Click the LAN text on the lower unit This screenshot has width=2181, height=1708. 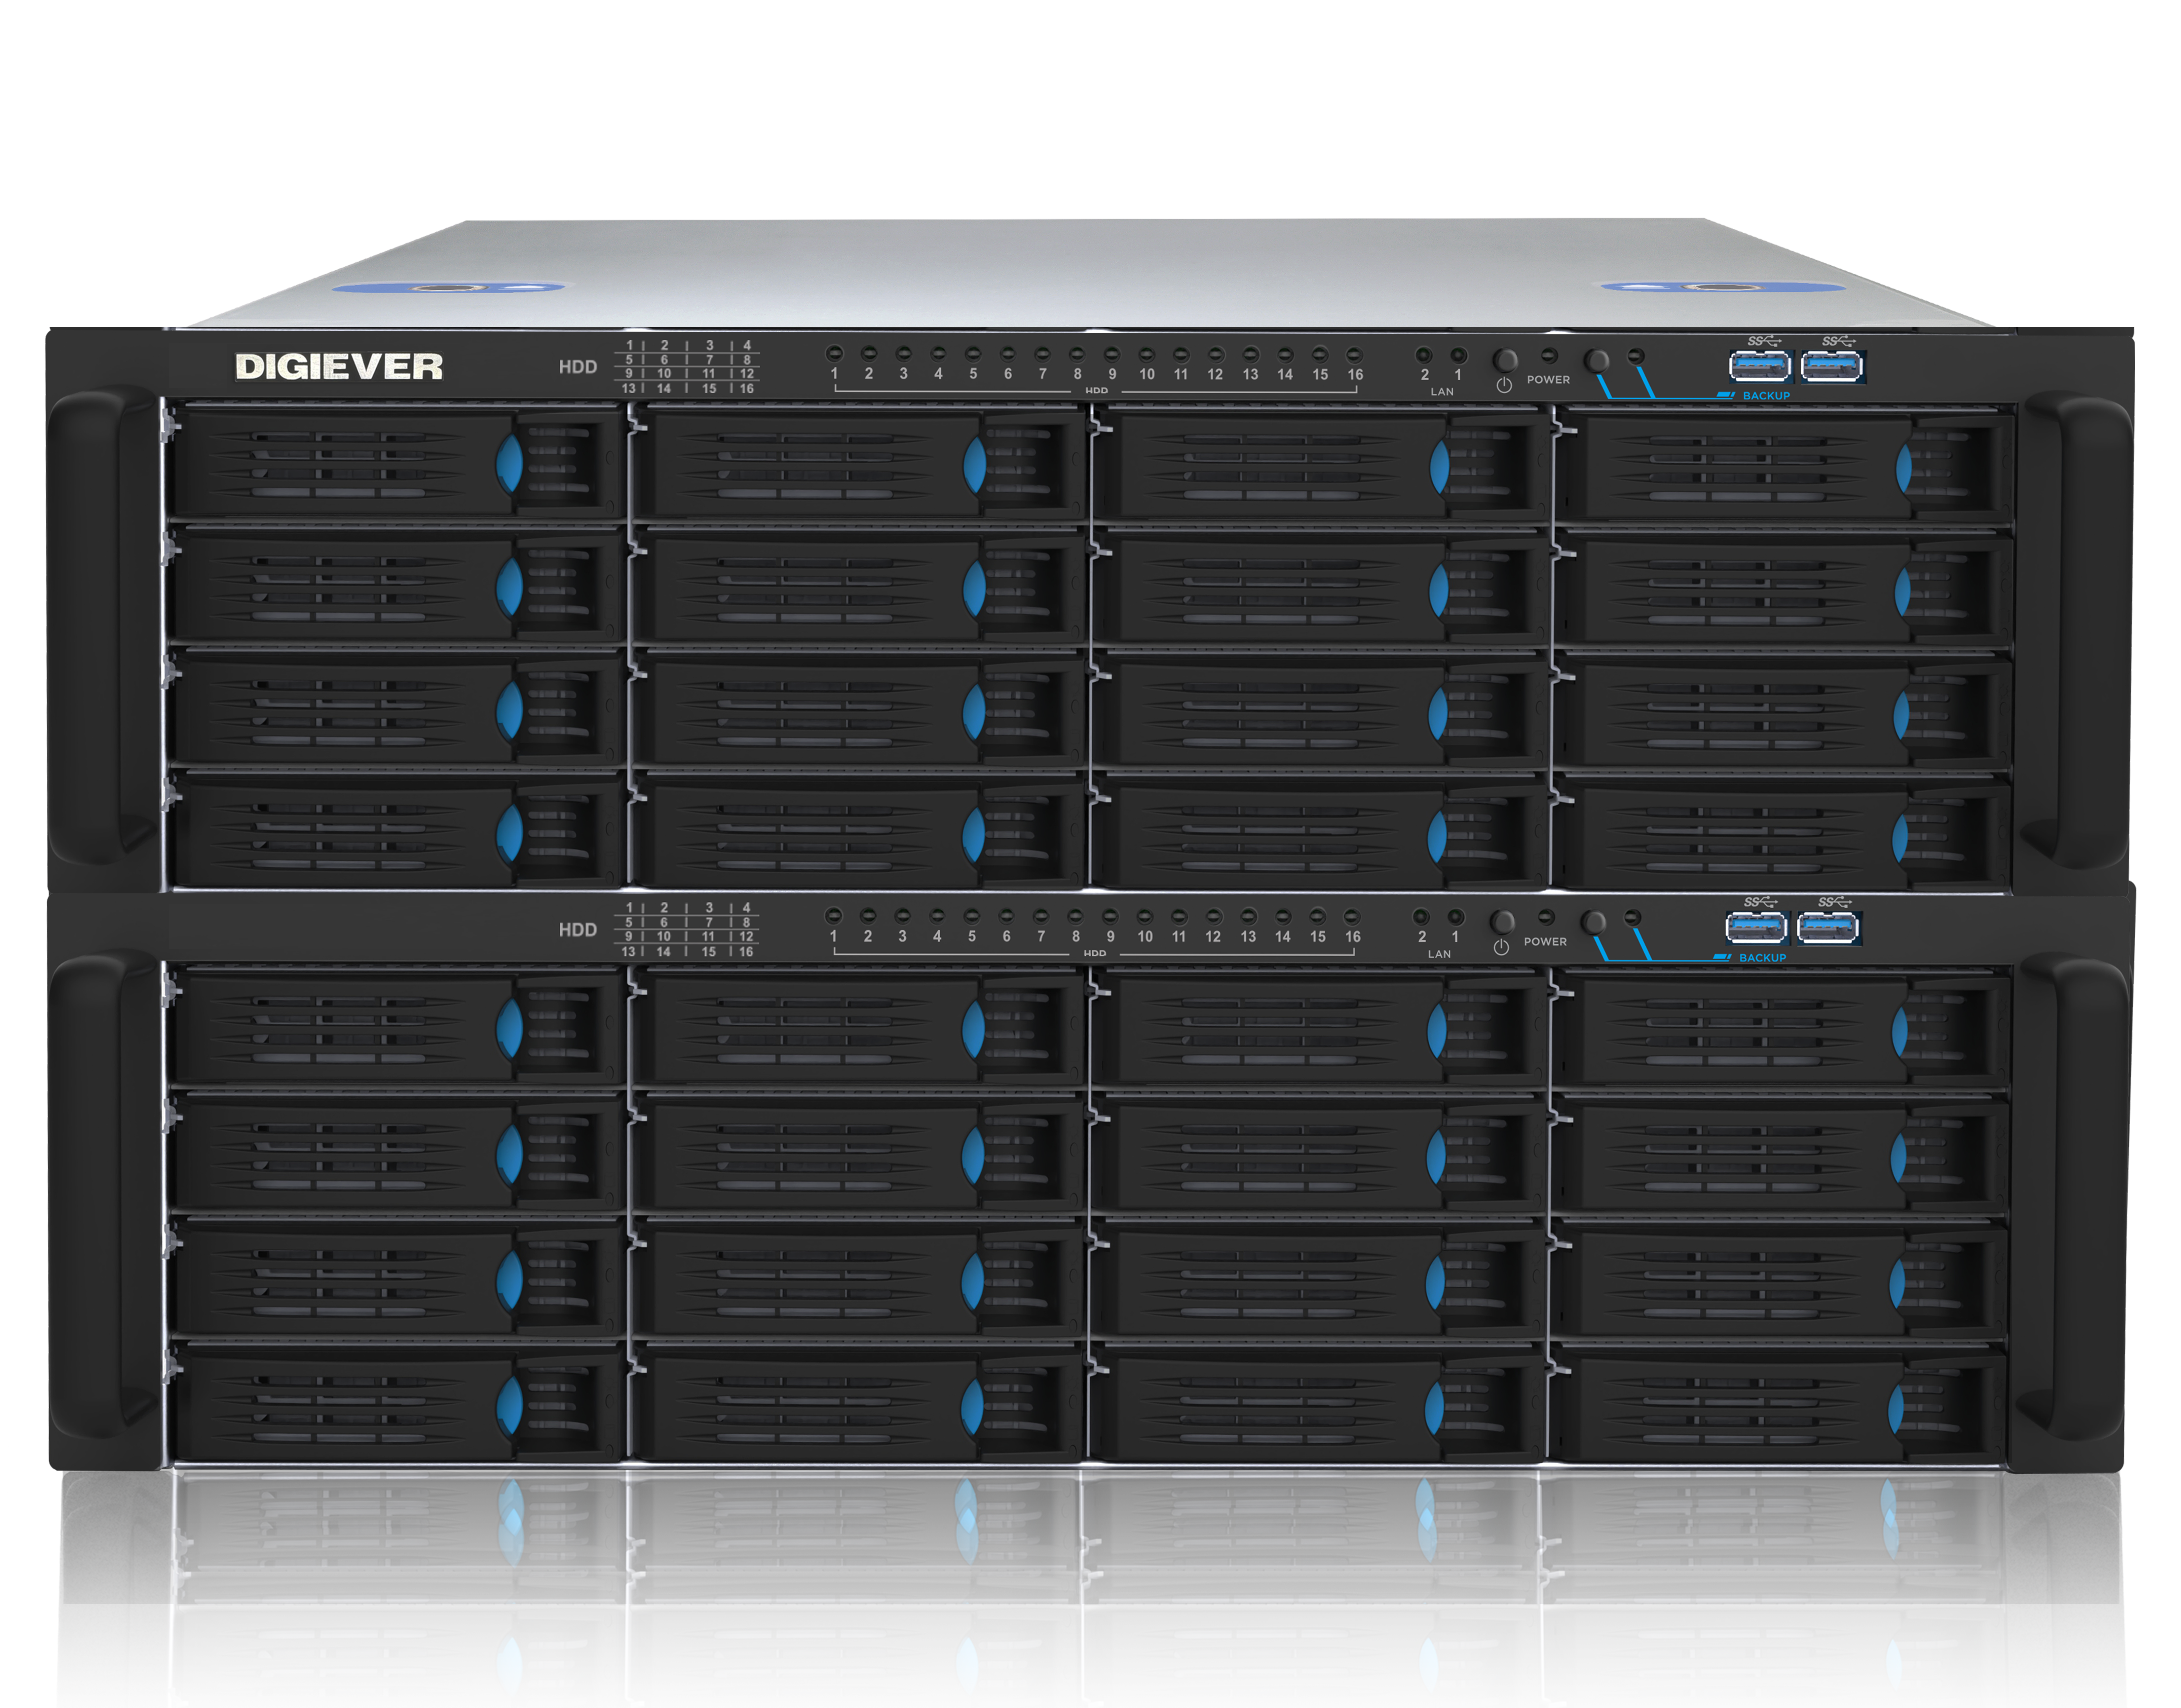point(1439,954)
